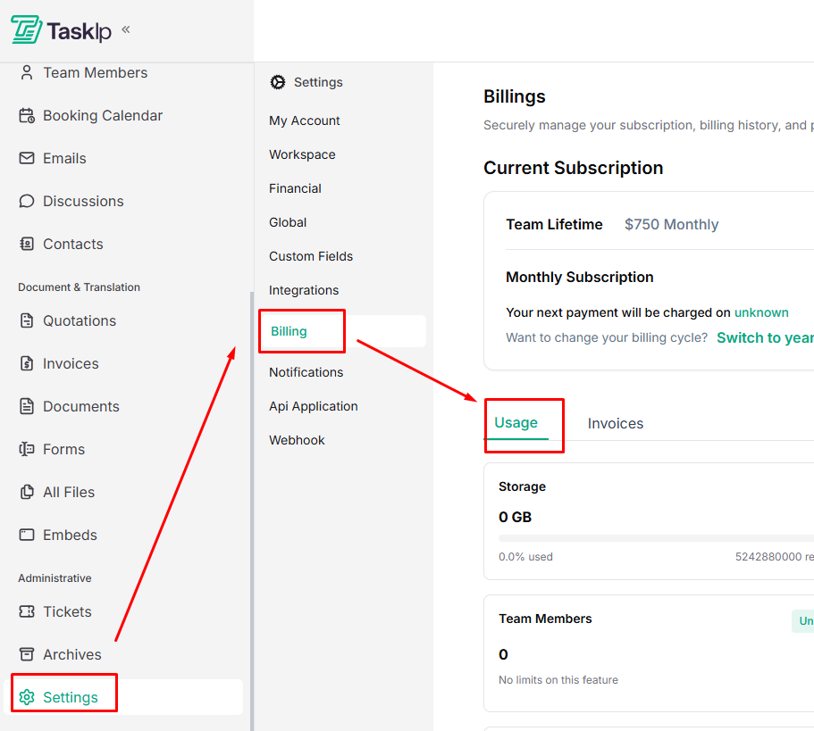
Task: Open the Invoices billing tab
Action: [x=615, y=422]
